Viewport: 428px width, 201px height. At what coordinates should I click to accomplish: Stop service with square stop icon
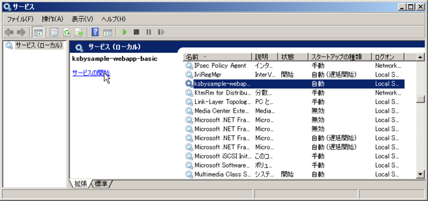(x=136, y=33)
